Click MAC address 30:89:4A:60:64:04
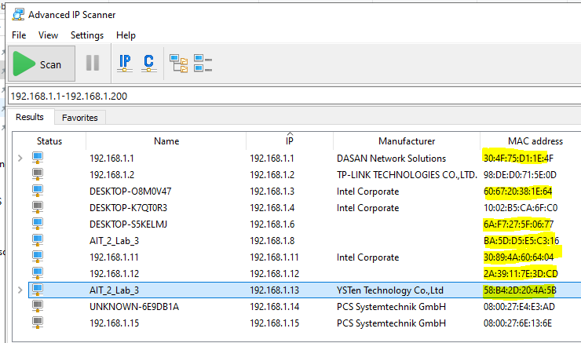 pos(518,257)
